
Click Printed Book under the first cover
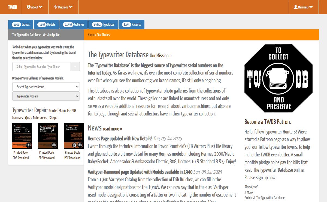pos(21,152)
